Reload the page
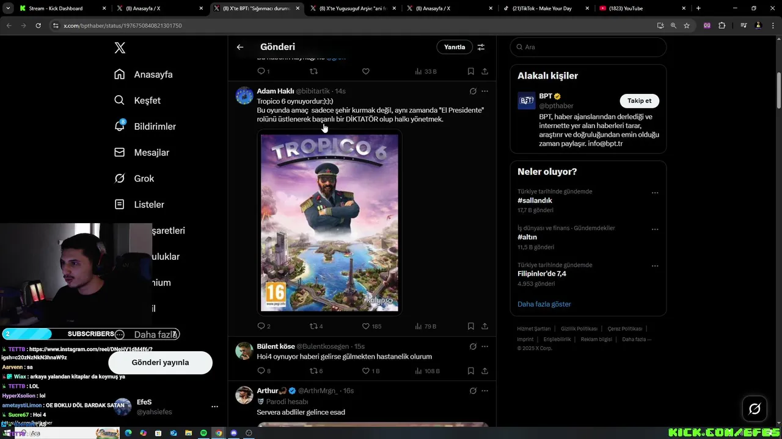The height and width of the screenshot is (439, 782). [38, 26]
